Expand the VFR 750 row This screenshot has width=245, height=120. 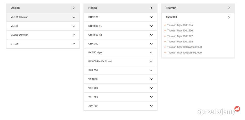[120, 97]
